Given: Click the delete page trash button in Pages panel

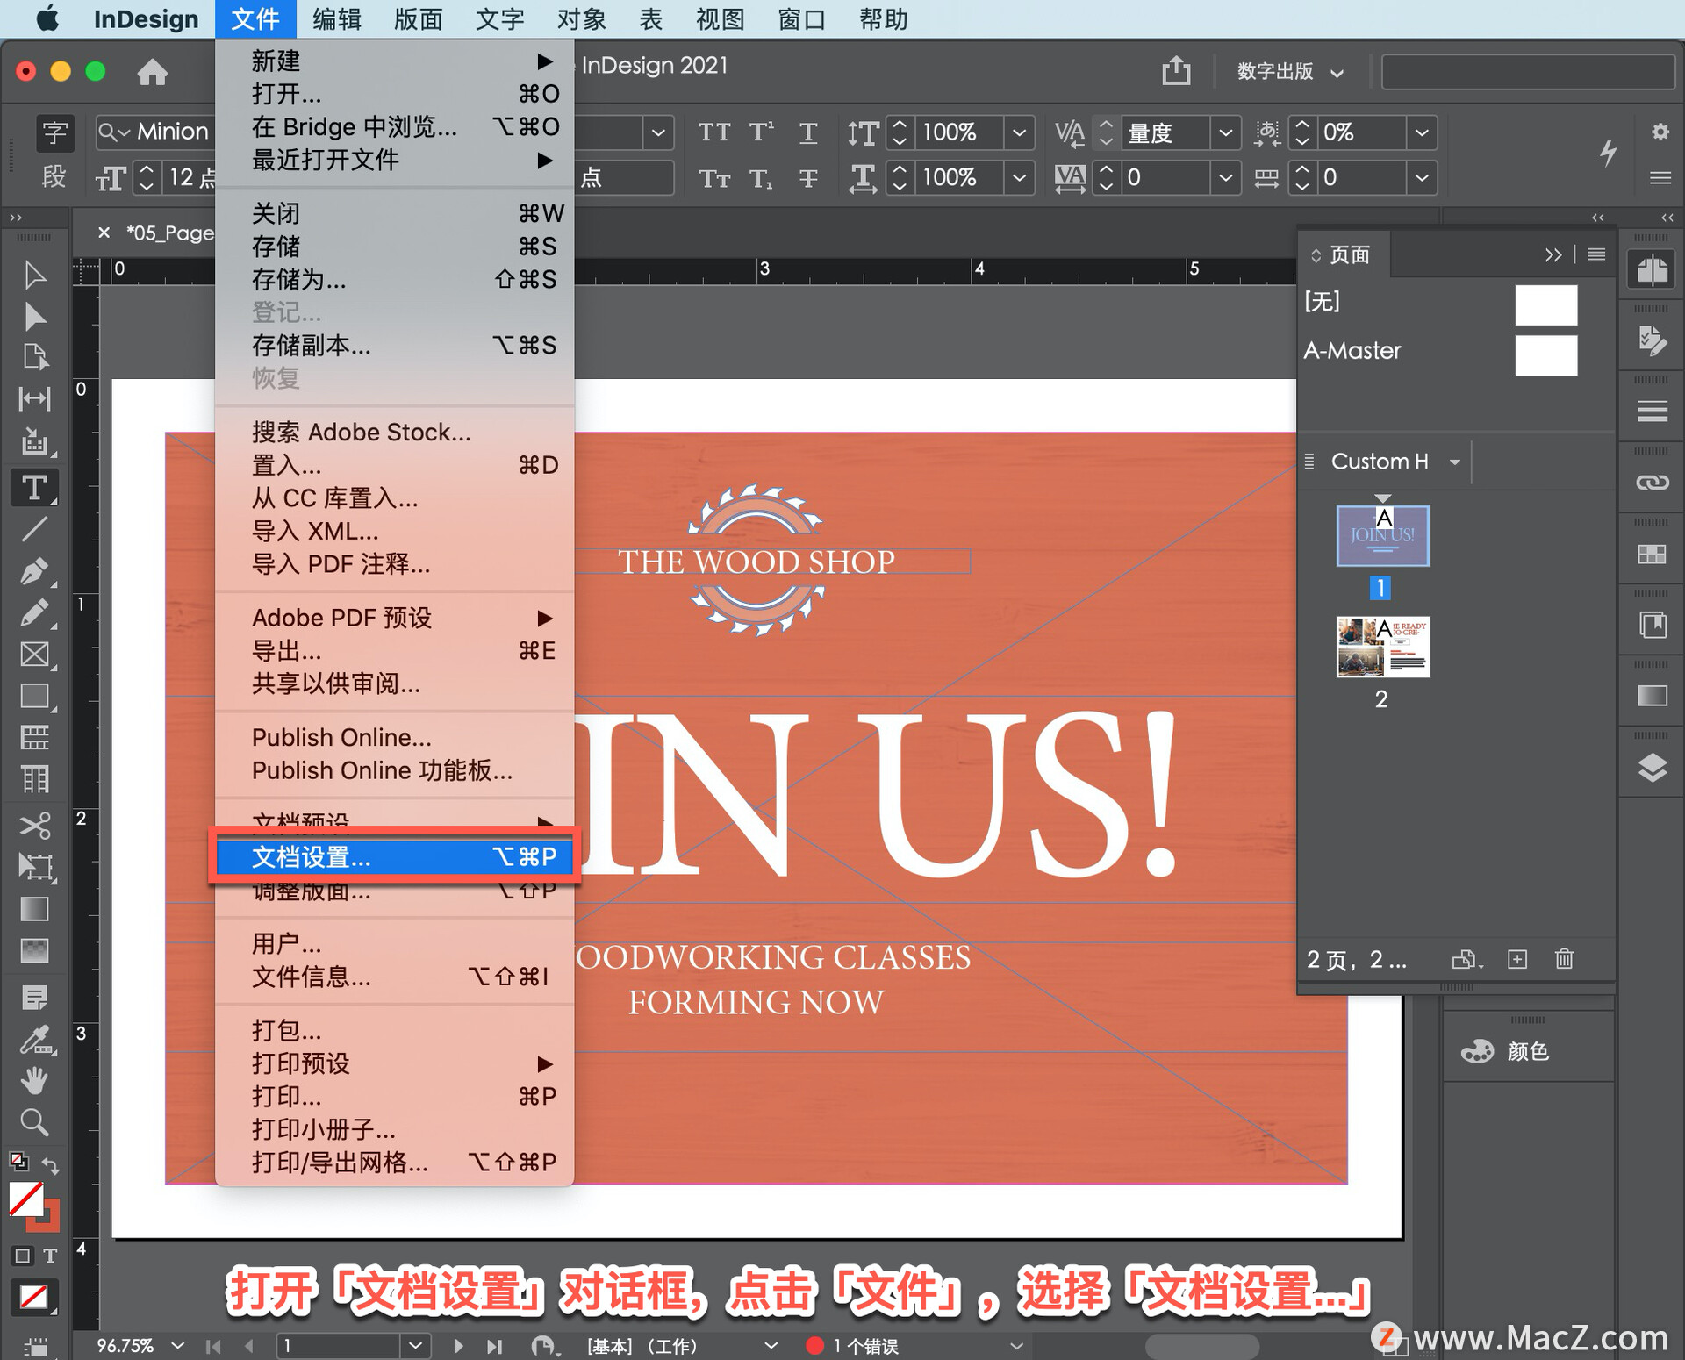Looking at the screenshot, I should click(1565, 959).
